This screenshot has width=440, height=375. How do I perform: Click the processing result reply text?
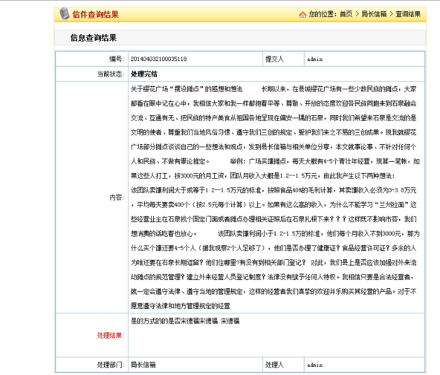tap(184, 321)
